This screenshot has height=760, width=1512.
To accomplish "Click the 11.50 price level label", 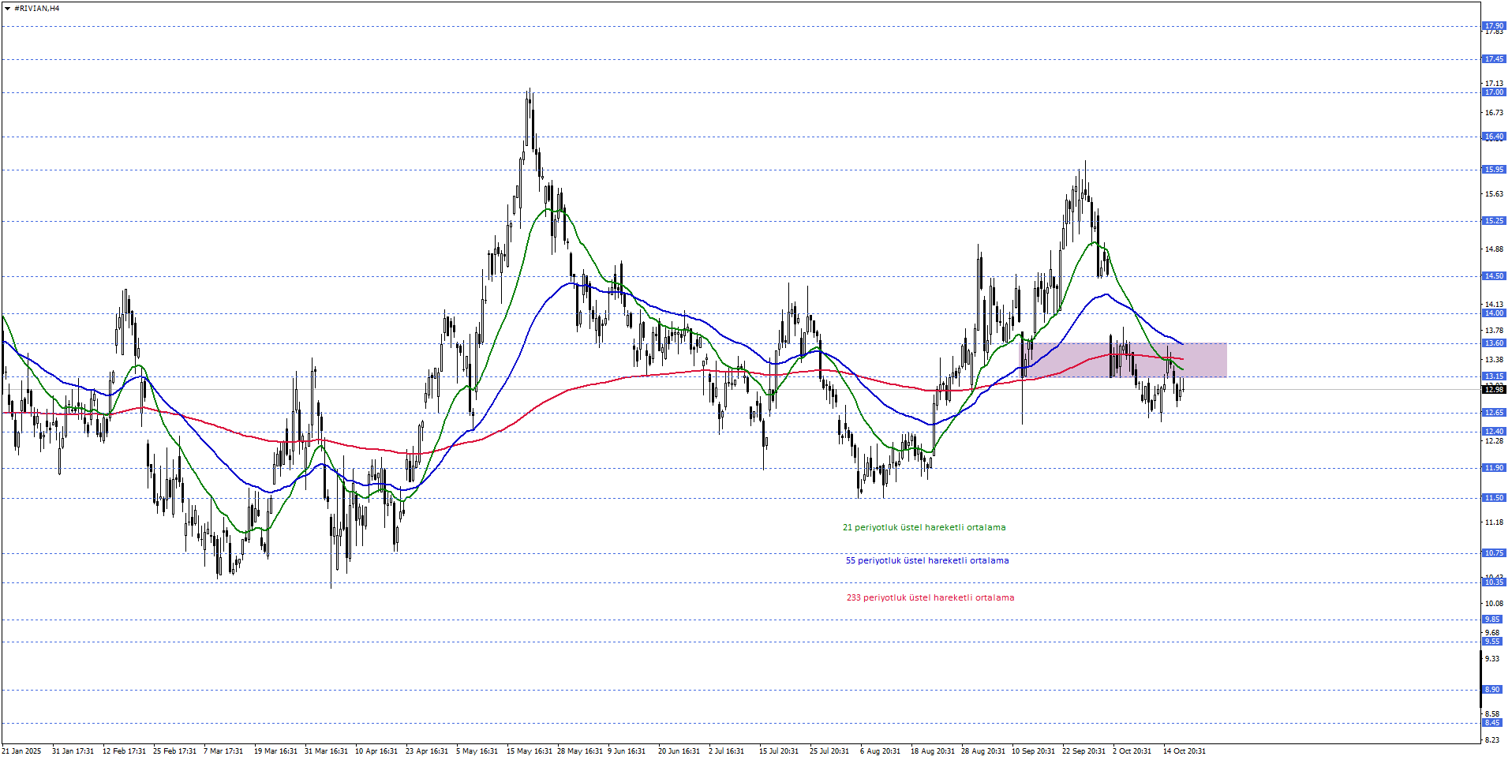I will pos(1493,498).
